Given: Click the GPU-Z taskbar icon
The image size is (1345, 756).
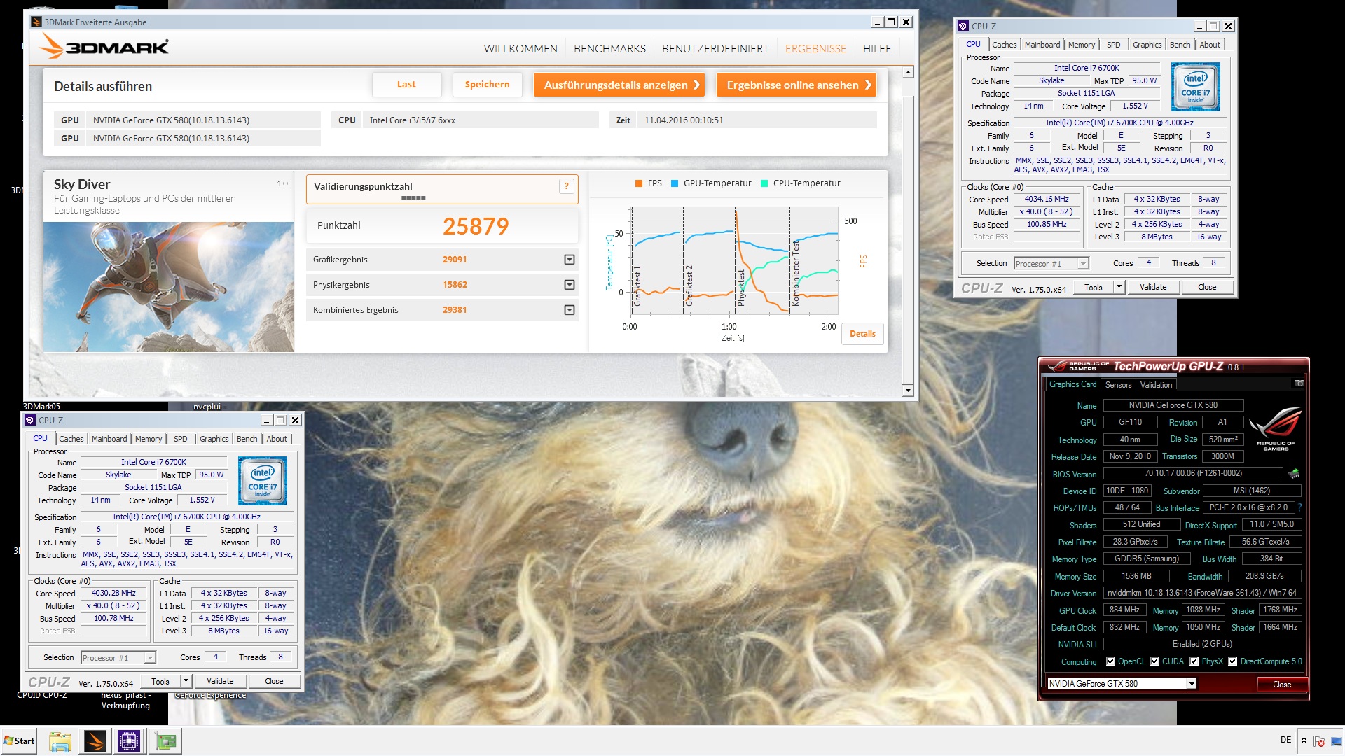Looking at the screenshot, I should click(166, 741).
